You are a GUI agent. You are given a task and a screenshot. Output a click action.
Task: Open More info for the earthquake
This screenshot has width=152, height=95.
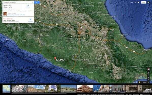click(x=31, y=20)
